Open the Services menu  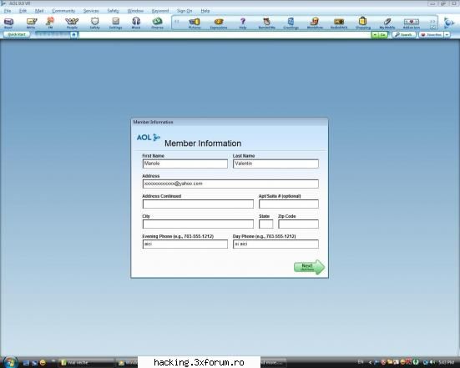[x=91, y=11]
